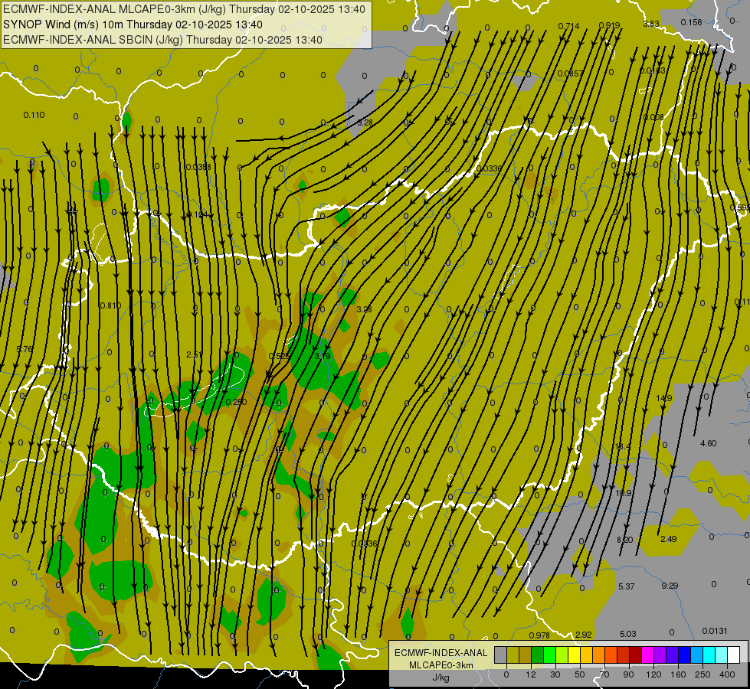This screenshot has height=689, width=750.
Task: Click the map value '0.110'
Action: [34, 115]
